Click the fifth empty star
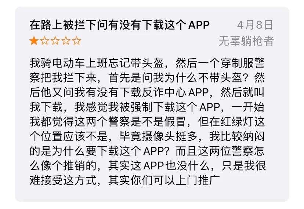Image resolution: width=304 pixels, height=209 pixels. (x=76, y=41)
